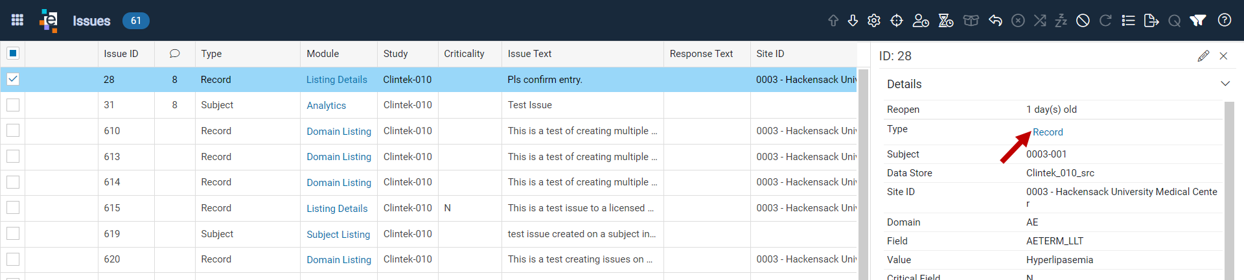Open the apps grid launcher
The width and height of the screenshot is (1244, 280).
tap(17, 20)
